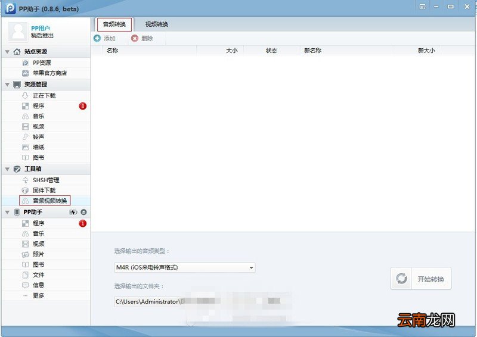This screenshot has width=477, height=337.
Task: Click the 音频视频转换 headphone icon
Action: pos(26,201)
